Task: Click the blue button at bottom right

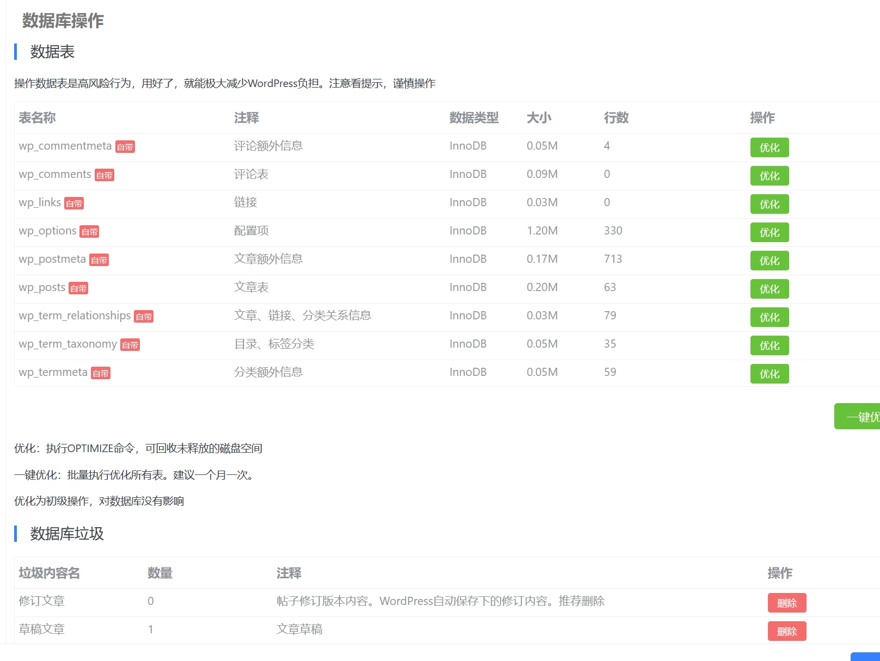Action: point(866,657)
